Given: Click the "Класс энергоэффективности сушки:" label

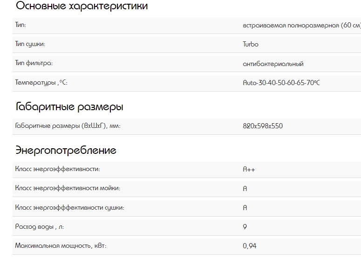Looking at the screenshot, I should [69, 207].
